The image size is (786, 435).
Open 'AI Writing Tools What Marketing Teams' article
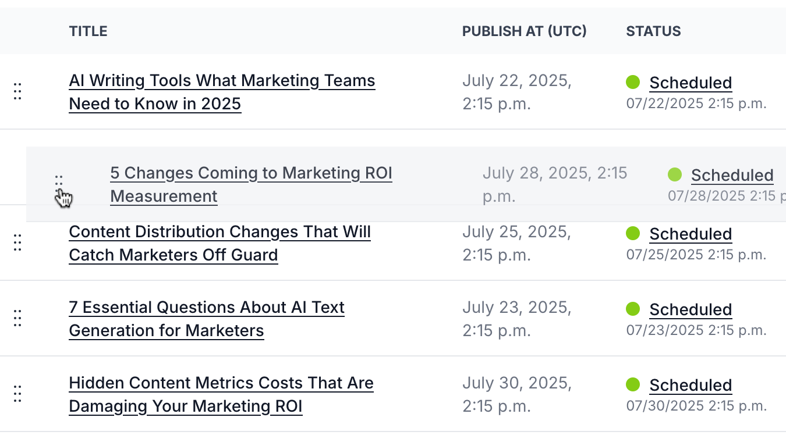pyautogui.click(x=222, y=81)
